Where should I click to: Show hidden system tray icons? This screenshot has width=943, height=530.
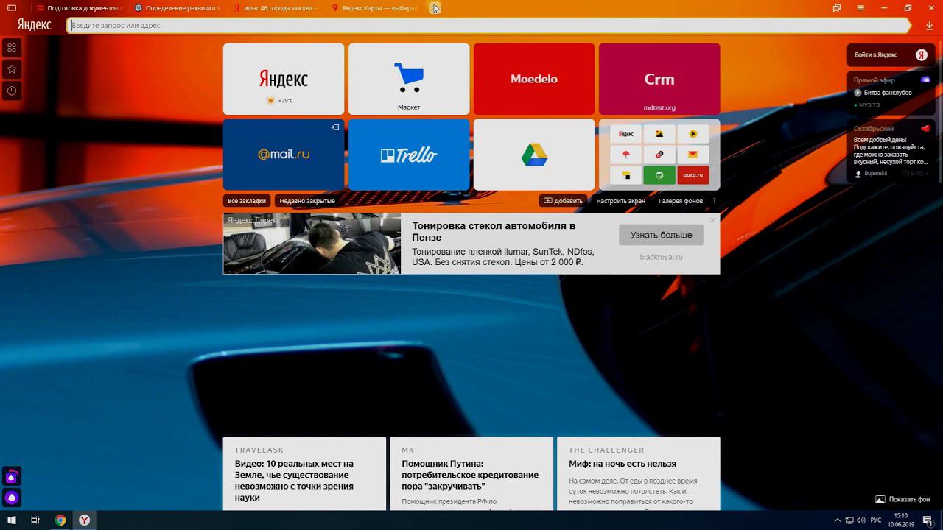[x=837, y=520]
